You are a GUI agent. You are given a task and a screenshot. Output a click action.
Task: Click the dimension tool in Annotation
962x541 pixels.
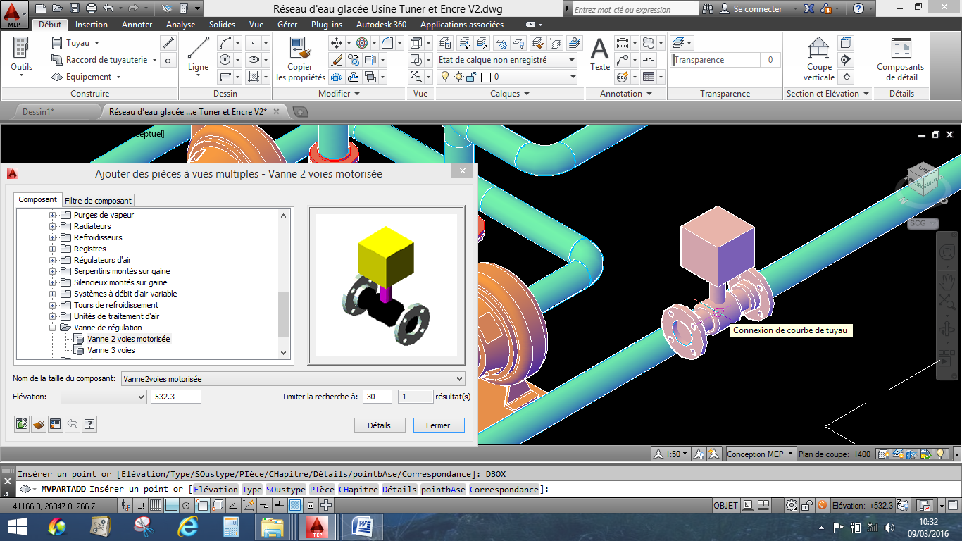(x=622, y=43)
